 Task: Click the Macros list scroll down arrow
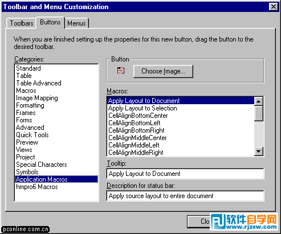(x=258, y=151)
